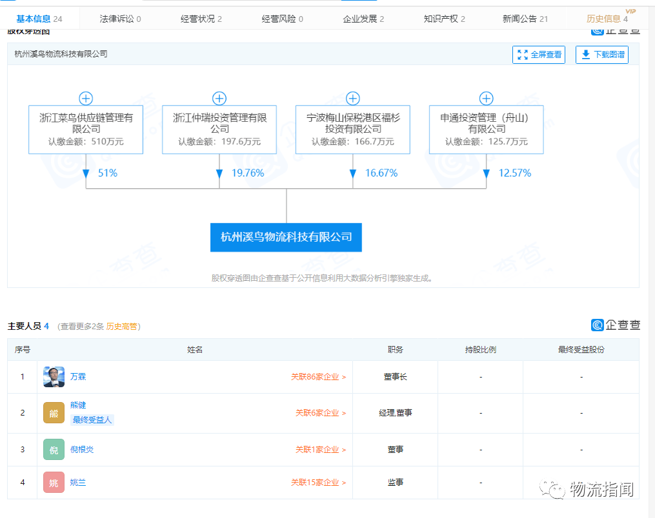The height and width of the screenshot is (518, 655).
Task: Click the 姚 avatar icon
Action: click(54, 483)
